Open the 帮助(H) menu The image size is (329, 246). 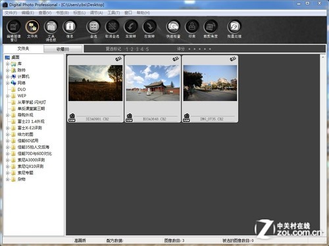tap(143, 12)
